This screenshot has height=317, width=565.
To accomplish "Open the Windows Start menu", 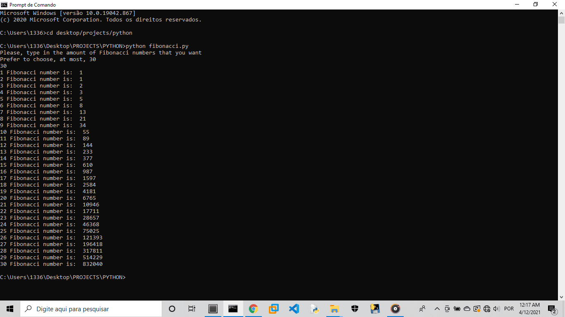I will [x=10, y=309].
